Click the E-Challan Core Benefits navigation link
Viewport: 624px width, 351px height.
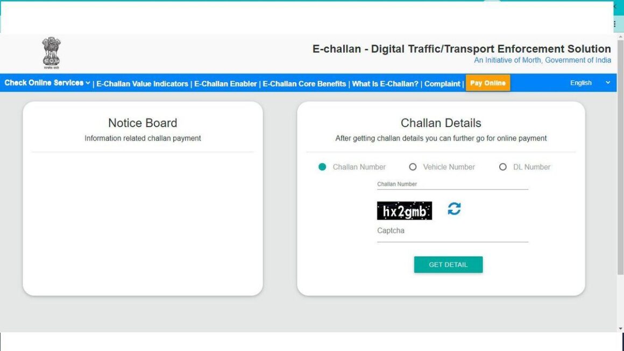(303, 84)
